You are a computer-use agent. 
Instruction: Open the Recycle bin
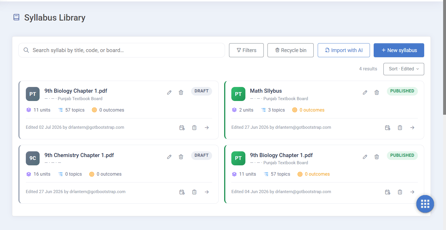290,50
